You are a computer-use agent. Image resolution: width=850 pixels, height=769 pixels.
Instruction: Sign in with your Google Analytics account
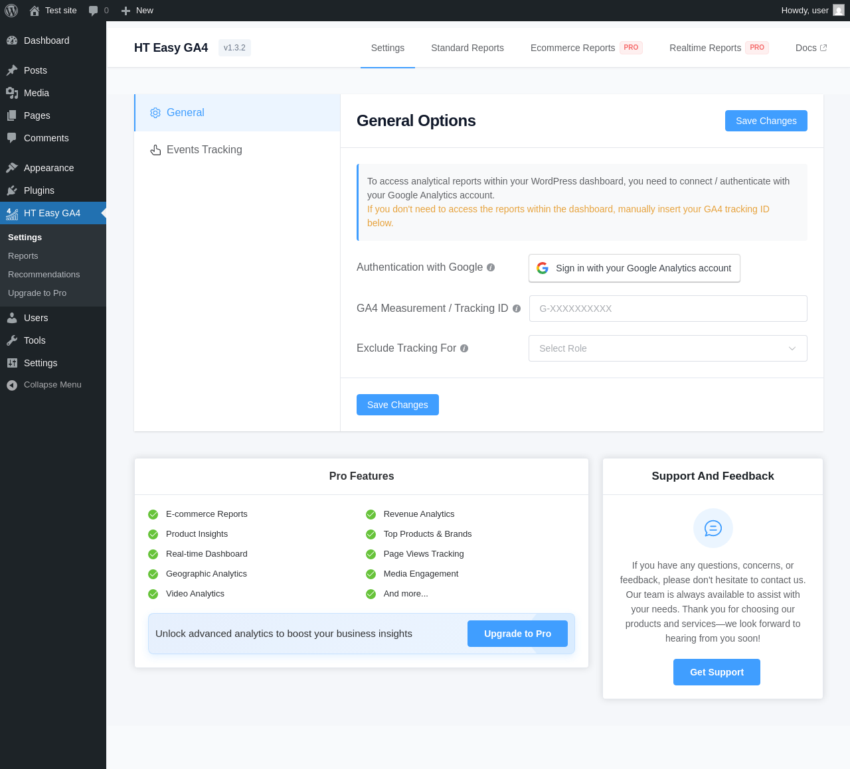tap(634, 268)
